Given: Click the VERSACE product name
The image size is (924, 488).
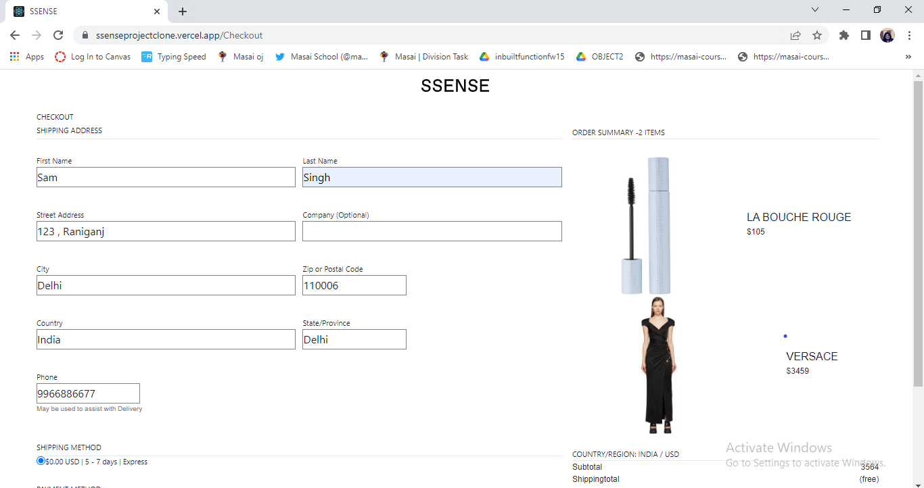Looking at the screenshot, I should (812, 356).
